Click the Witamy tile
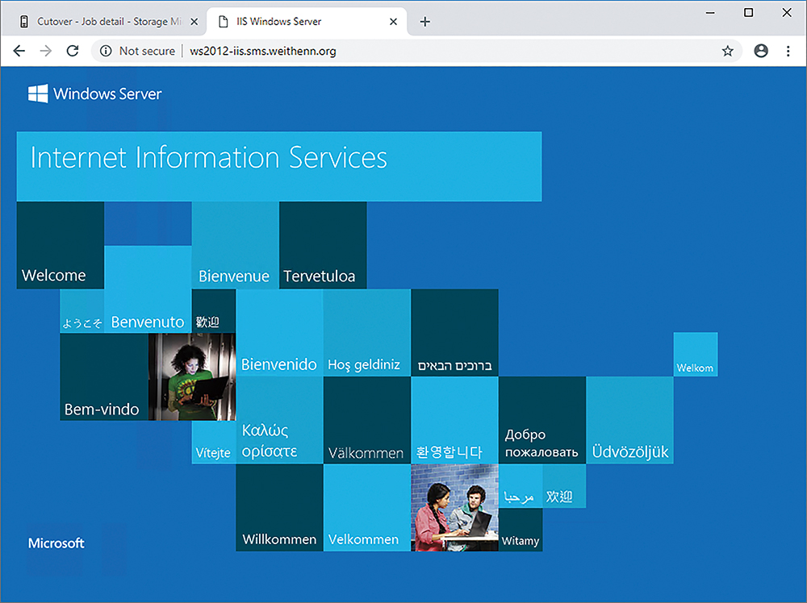The image size is (807, 603). point(521,530)
